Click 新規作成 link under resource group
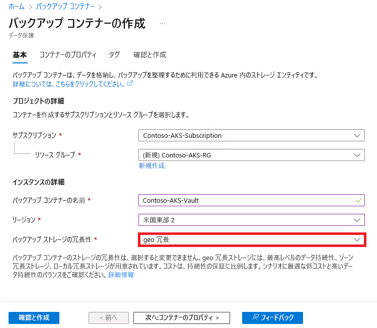The image size is (377, 328). tap(152, 166)
